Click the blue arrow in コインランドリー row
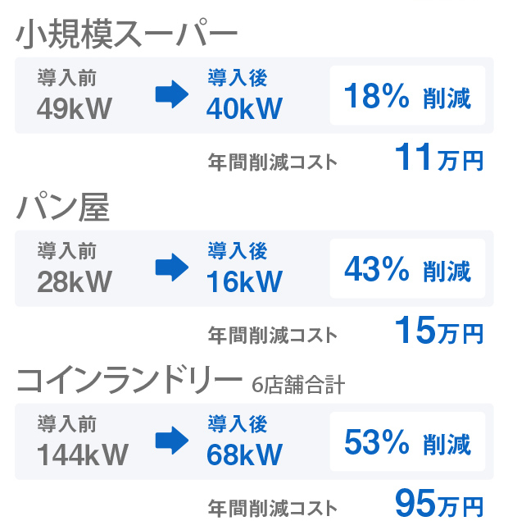Screen dimensions: 508x521 [x=172, y=441]
